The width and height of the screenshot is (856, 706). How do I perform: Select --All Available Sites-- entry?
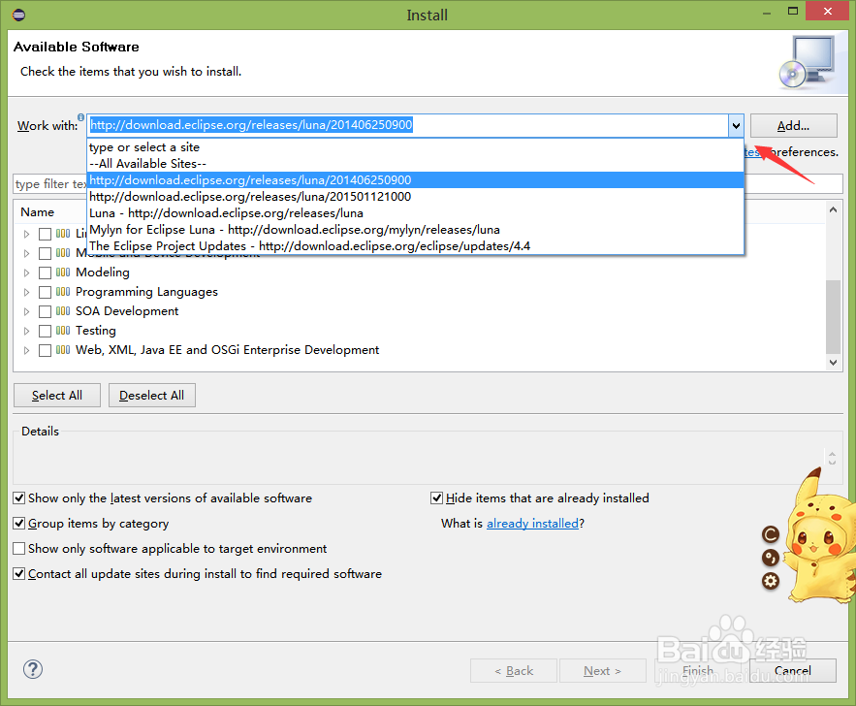pyautogui.click(x=416, y=164)
